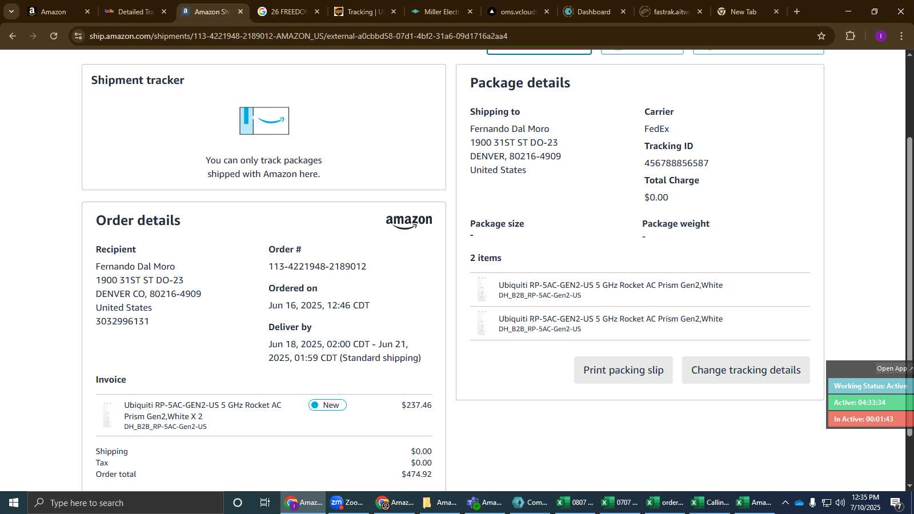The image size is (914, 514).
Task: Click the amazon logo in Order details
Action: 409,222
